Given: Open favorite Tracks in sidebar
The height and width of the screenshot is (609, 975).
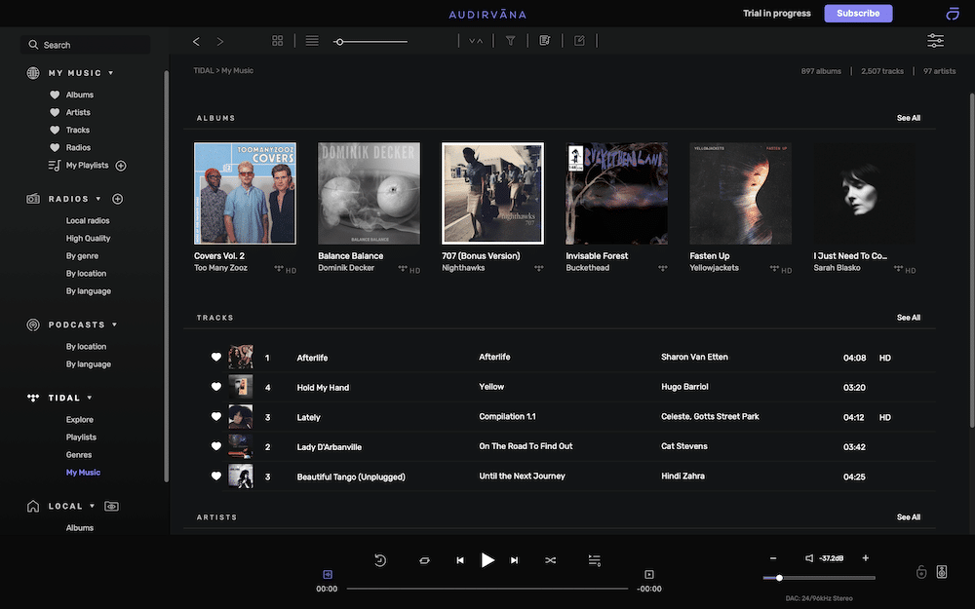Looking at the screenshot, I should (78, 130).
